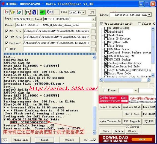Image resolution: width=157 pixels, height=144 pixels.
Task: Click the GT Server Save button
Action: tap(106, 131)
